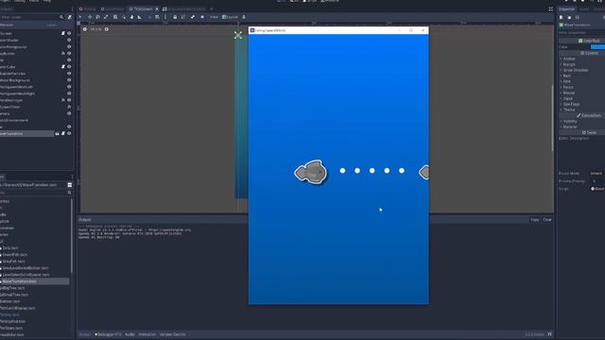Viewport: 605px width, 340px height.
Task: Expand the Grow Direction section
Action: pos(575,70)
